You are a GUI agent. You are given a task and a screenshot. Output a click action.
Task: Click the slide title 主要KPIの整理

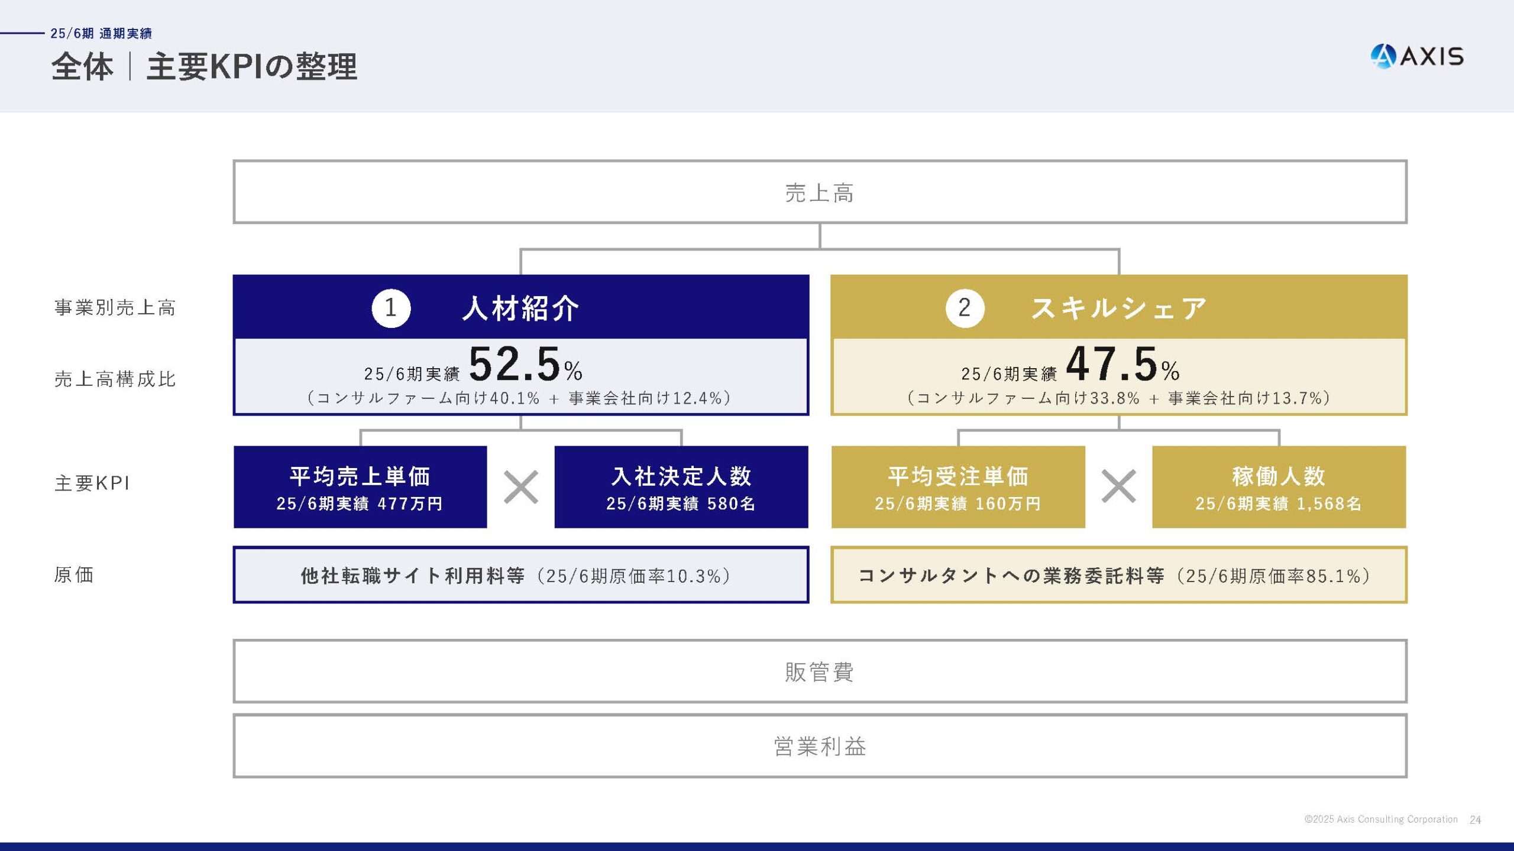pos(252,66)
